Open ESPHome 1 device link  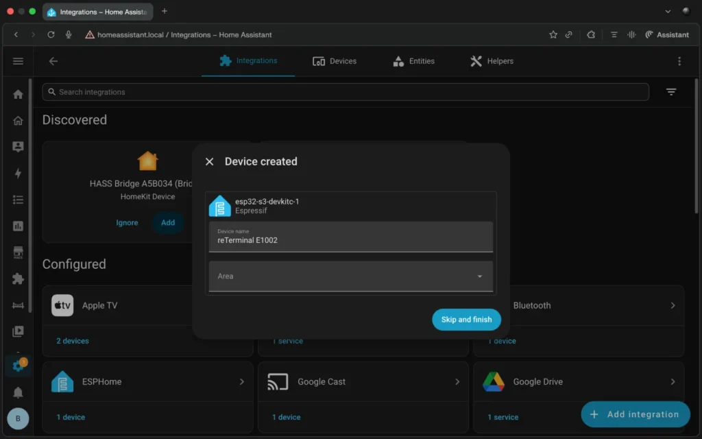(x=71, y=417)
